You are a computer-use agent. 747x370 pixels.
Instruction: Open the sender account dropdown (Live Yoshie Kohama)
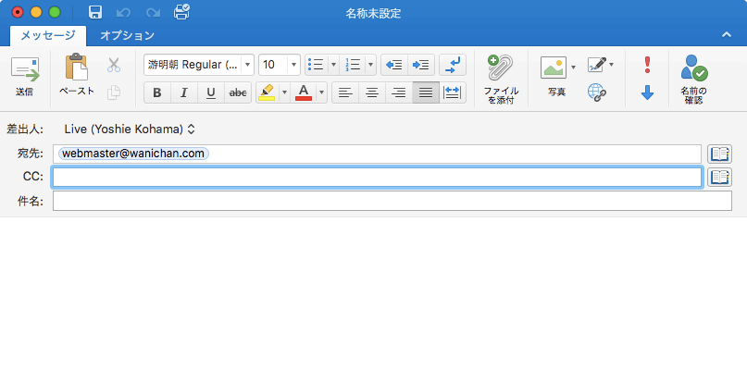pyautogui.click(x=130, y=129)
